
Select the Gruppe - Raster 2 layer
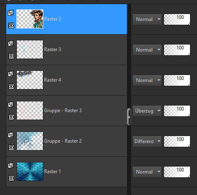[66, 141]
